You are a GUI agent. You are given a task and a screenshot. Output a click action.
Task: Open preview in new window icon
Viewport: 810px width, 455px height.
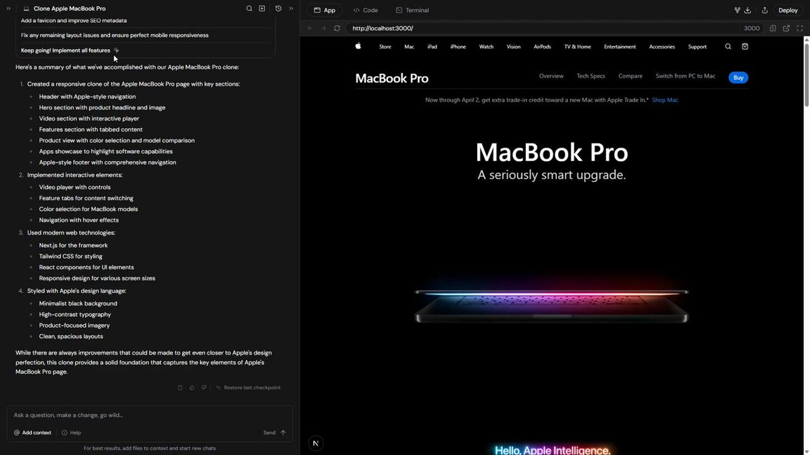click(786, 28)
